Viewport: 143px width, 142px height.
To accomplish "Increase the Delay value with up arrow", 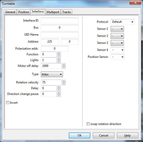I will pyautogui.click(x=59, y=87).
